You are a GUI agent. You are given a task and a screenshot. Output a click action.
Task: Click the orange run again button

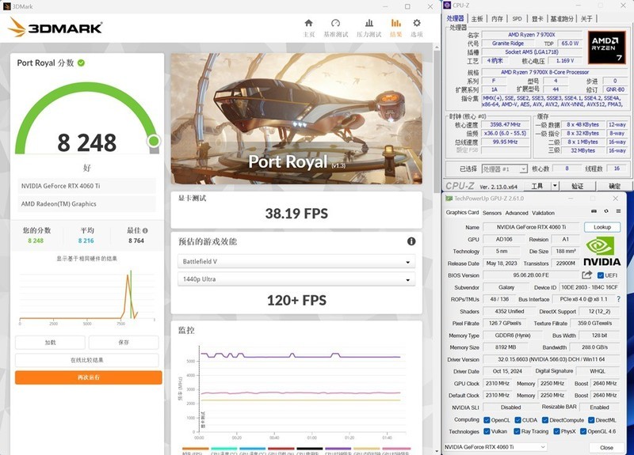pyautogui.click(x=88, y=377)
